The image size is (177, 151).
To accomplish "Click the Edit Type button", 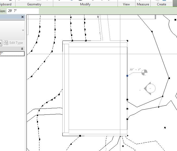I will [x=13, y=43].
